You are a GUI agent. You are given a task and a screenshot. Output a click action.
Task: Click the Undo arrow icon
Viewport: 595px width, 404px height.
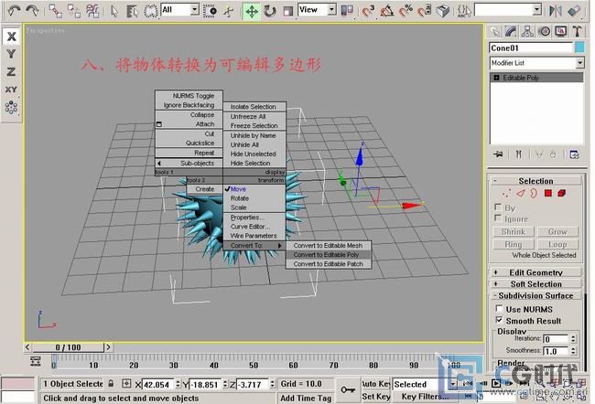pyautogui.click(x=14, y=11)
